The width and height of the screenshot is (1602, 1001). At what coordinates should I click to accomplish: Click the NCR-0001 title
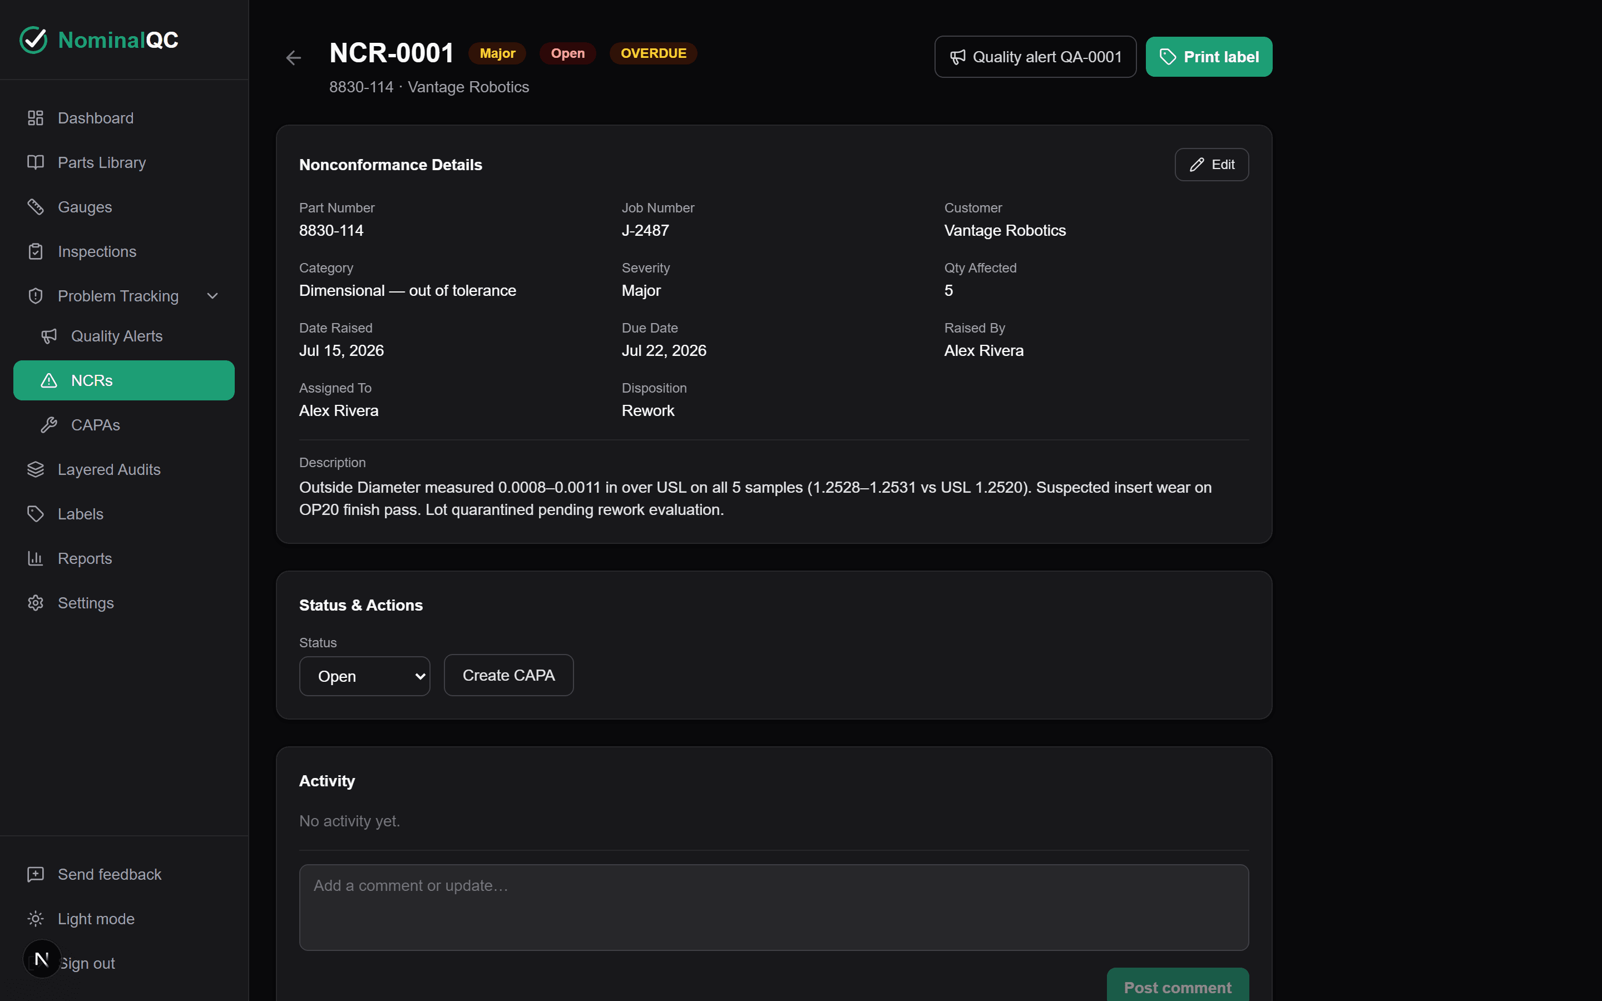392,53
